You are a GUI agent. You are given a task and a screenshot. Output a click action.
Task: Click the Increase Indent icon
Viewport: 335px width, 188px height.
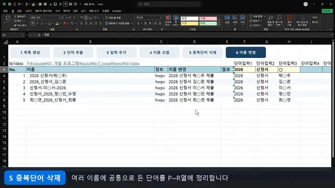pos(100,23)
